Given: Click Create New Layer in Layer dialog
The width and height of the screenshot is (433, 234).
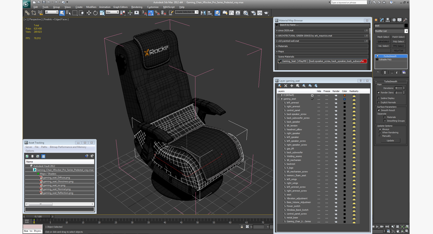Looking at the screenshot, I should click(280, 86).
